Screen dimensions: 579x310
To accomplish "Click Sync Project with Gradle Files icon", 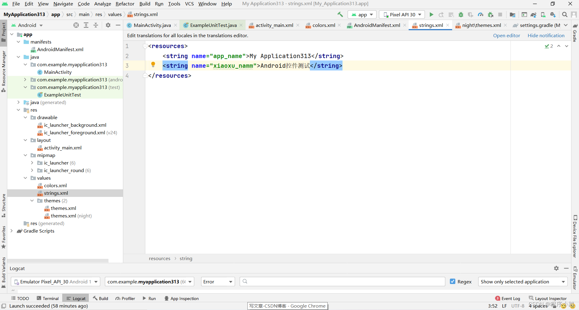I will coord(533,15).
